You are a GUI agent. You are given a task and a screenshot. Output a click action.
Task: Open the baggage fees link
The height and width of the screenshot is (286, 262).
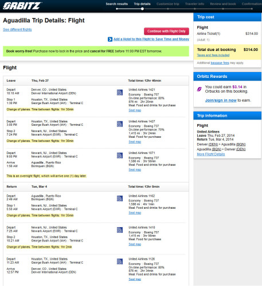pyautogui.click(x=220, y=63)
